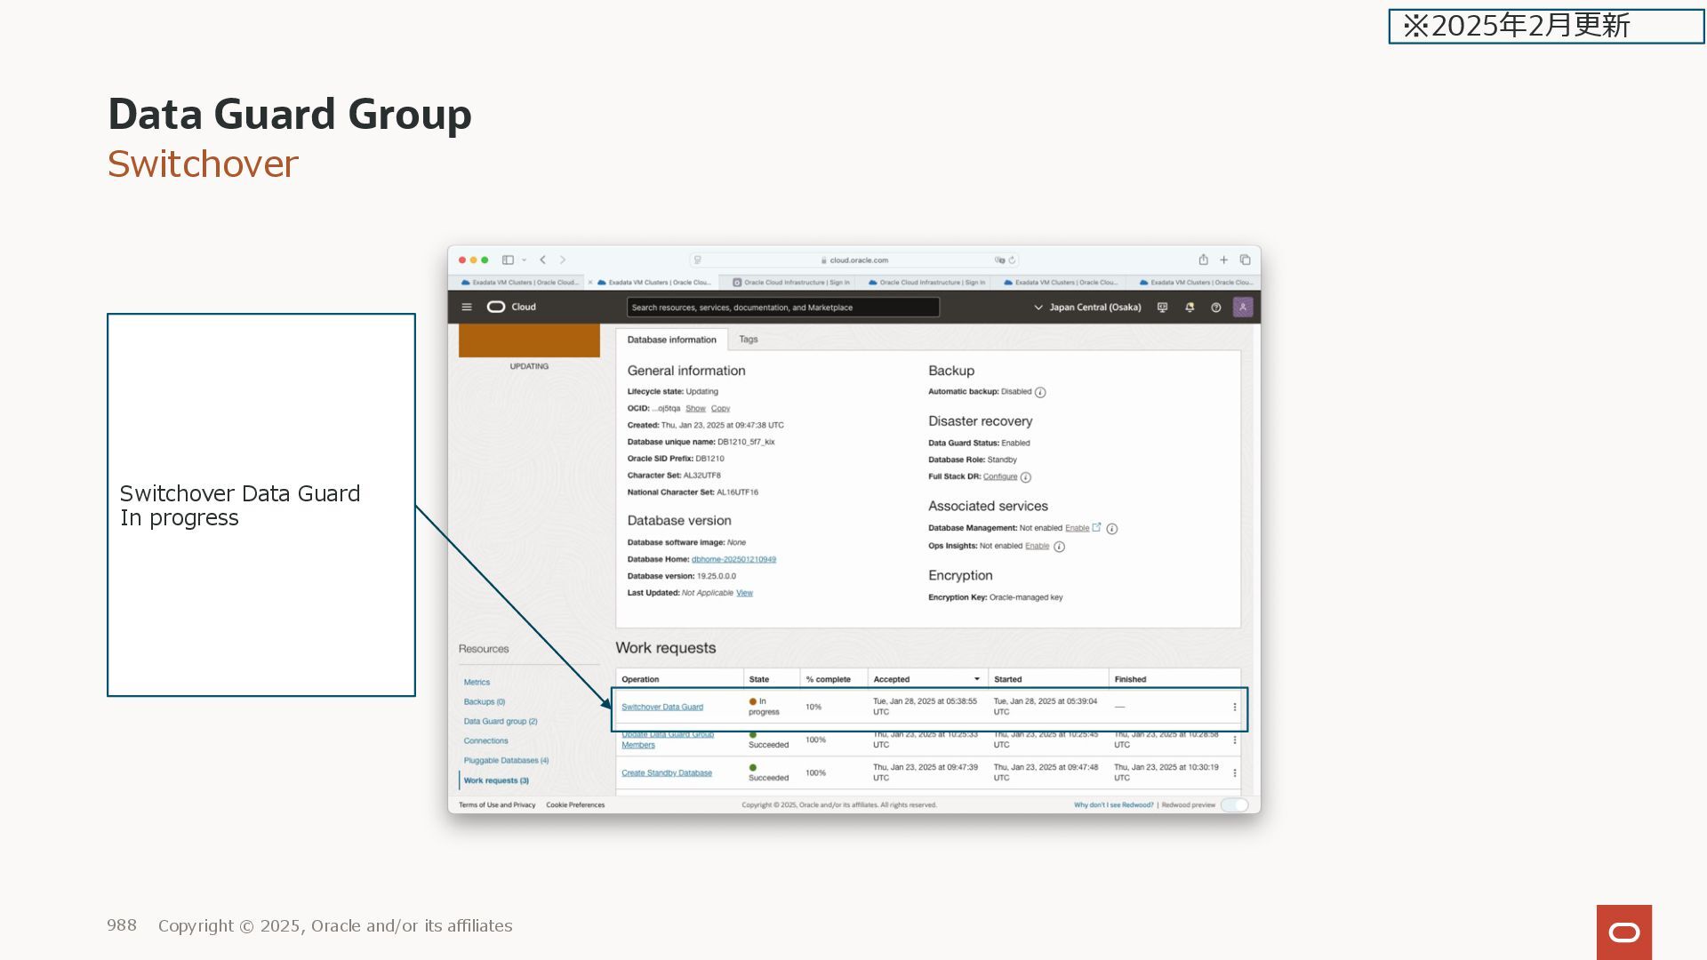Open actions menu for Switchover Data Guard row
The width and height of the screenshot is (1707, 960).
[1234, 708]
